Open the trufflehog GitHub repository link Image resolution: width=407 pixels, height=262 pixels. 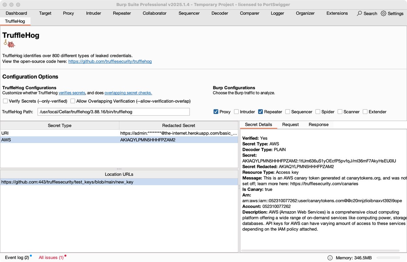110,62
